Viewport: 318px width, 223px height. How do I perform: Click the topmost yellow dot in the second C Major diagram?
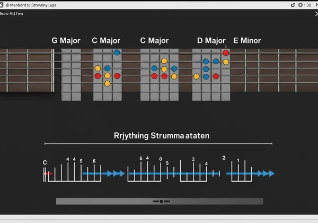pyautogui.click(x=164, y=61)
